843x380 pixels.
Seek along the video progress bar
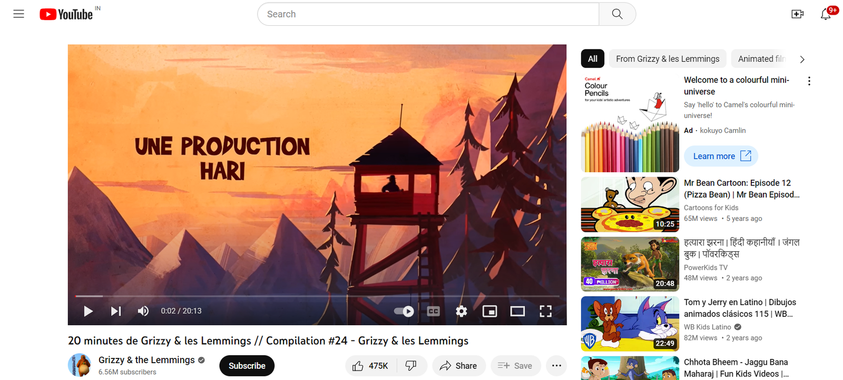317,296
